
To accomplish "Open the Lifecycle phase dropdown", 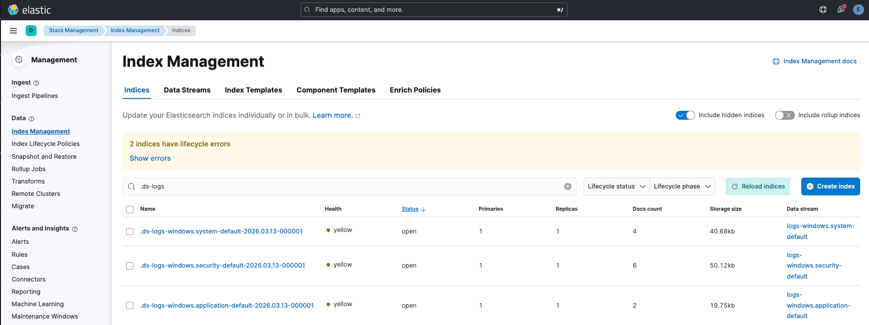I will coord(682,186).
